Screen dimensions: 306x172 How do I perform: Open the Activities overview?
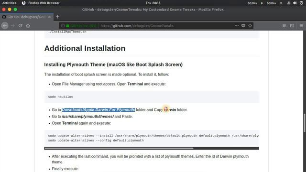(x=10, y=3)
